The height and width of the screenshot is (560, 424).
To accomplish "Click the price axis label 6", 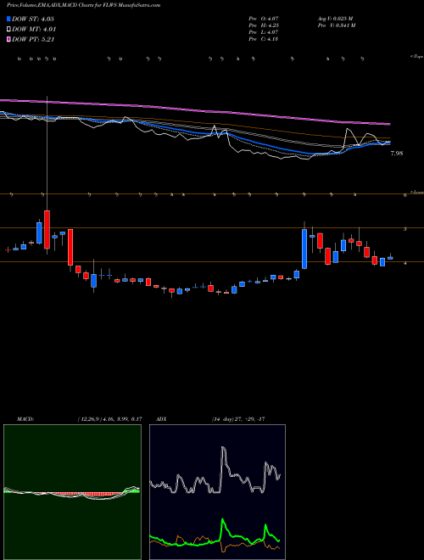I will click(x=405, y=195).
